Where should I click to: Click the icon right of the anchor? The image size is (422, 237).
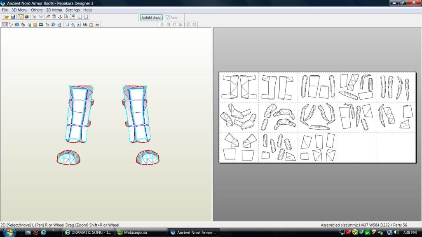tap(66, 16)
